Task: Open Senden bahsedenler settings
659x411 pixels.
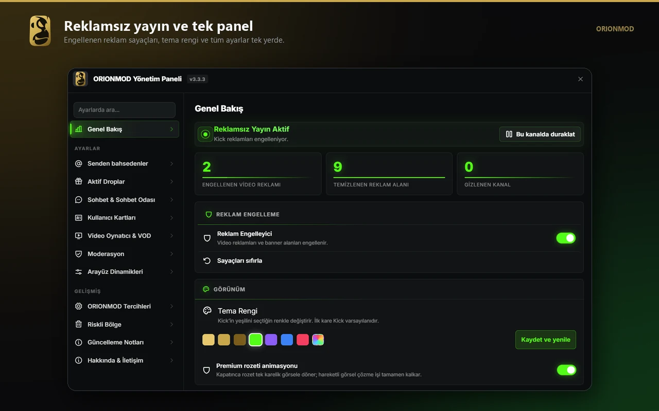Action: coord(125,163)
